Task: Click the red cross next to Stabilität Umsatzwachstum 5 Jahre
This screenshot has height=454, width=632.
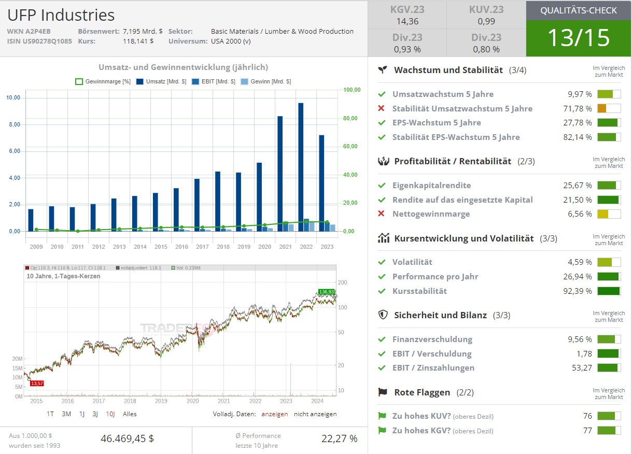Action: [382, 108]
